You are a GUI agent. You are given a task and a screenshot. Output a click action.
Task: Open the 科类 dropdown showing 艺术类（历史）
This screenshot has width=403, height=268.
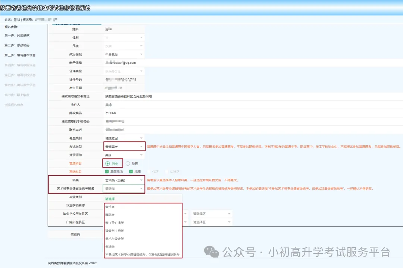pos(124,180)
